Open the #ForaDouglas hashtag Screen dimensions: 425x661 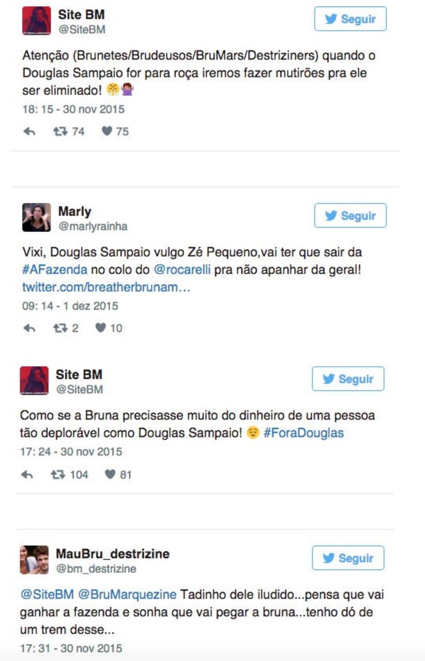[x=303, y=433]
